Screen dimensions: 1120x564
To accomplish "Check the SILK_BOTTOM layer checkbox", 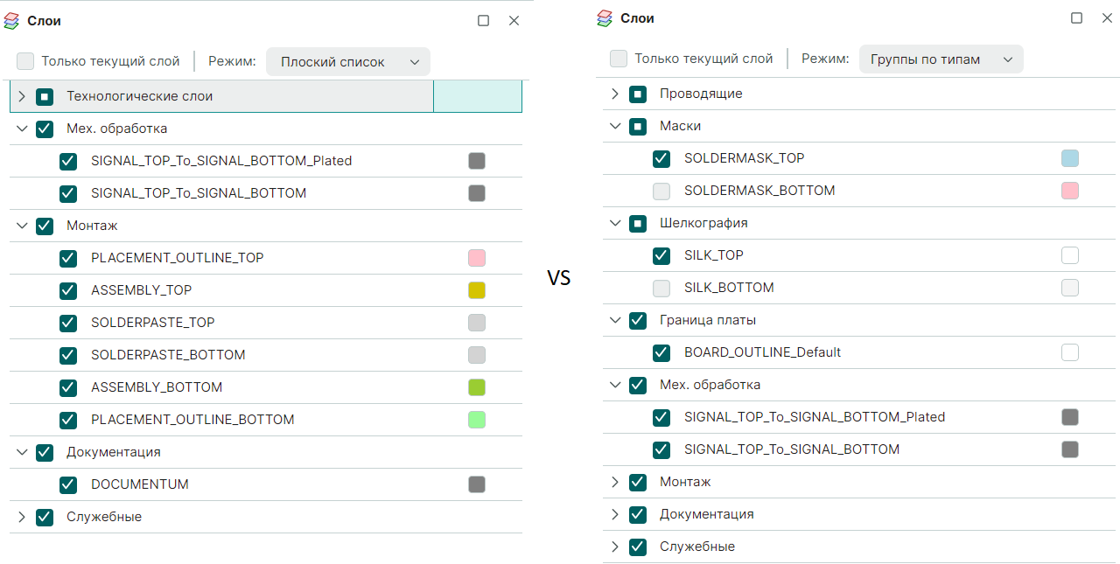I will [661, 288].
